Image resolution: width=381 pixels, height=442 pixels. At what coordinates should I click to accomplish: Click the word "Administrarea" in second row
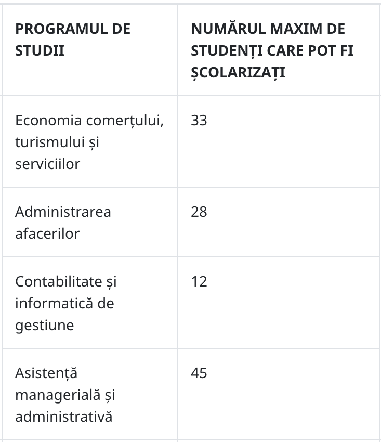coord(63,212)
